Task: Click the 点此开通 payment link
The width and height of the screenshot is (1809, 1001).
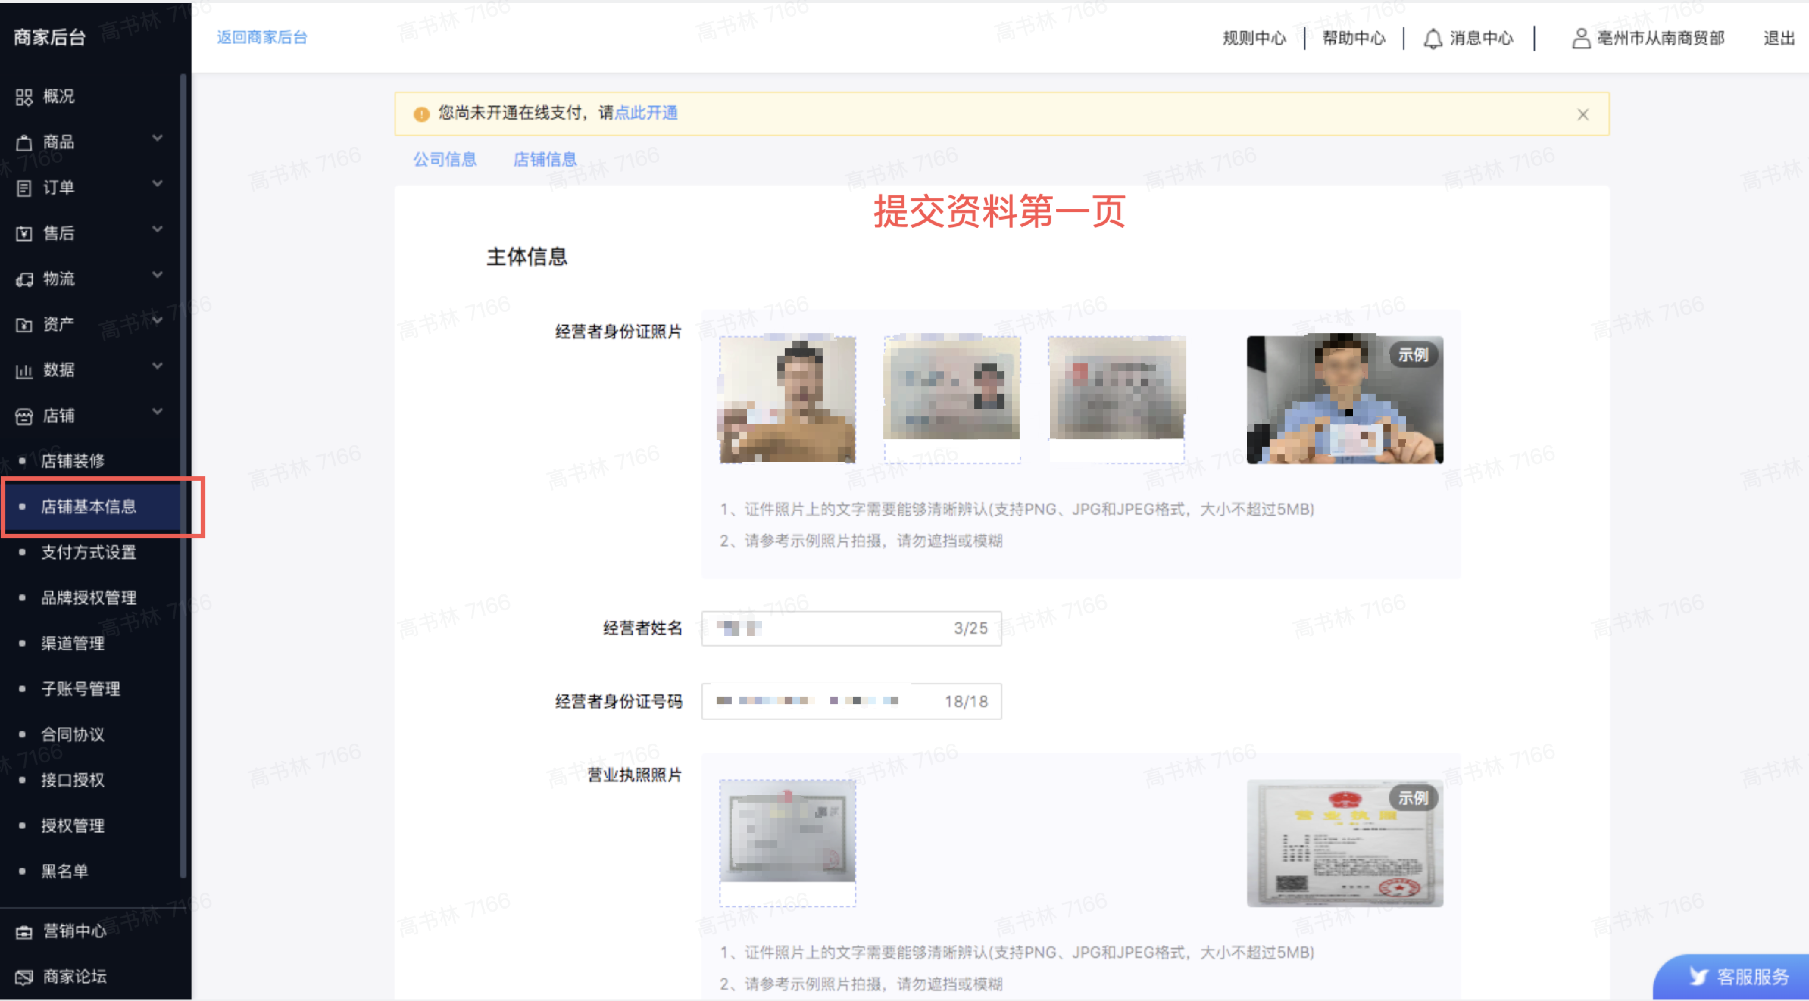Action: (x=646, y=113)
